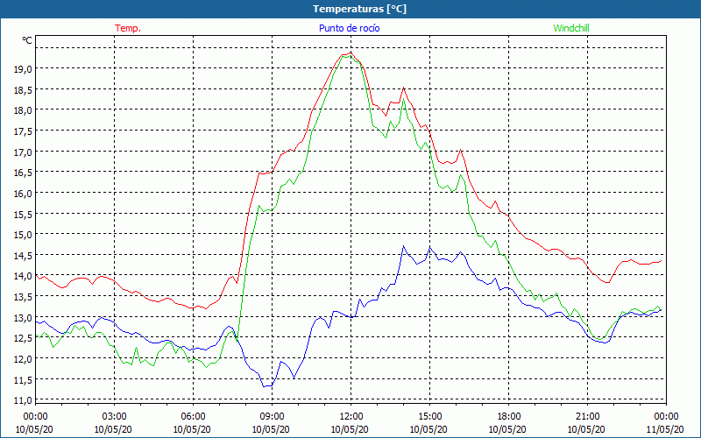
Task: Click the 19,0 y-axis value
Action: click(x=24, y=69)
